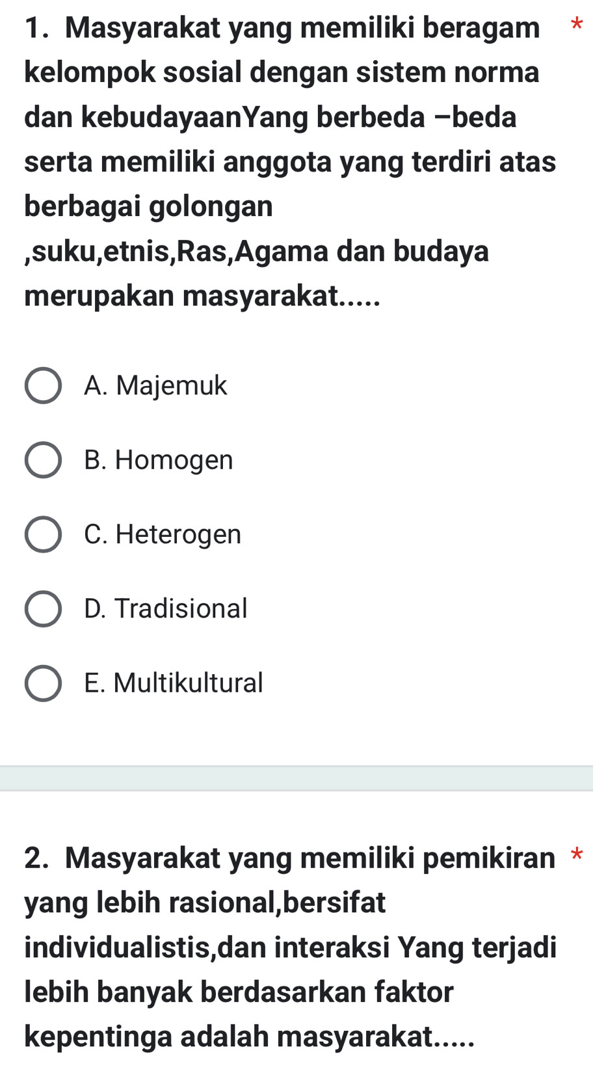Pick the radio circle beside D. Tradisional

click(43, 609)
